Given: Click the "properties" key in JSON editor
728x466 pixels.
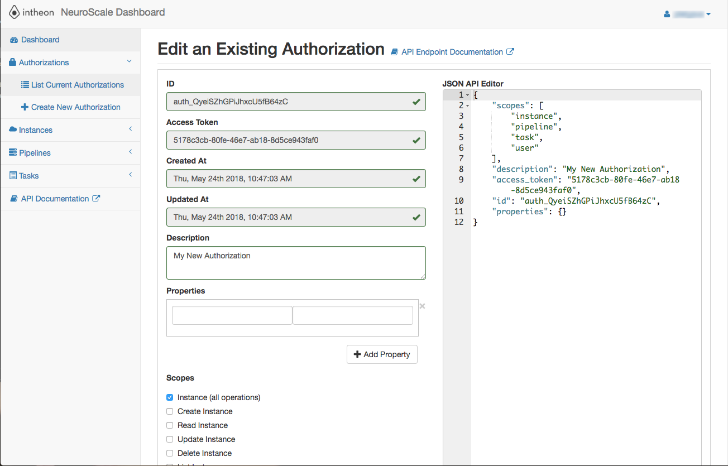Looking at the screenshot, I should pos(520,212).
